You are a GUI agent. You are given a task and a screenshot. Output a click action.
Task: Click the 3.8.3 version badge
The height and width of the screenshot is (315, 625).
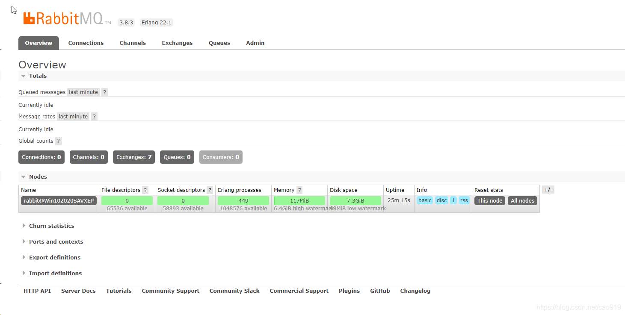click(126, 23)
